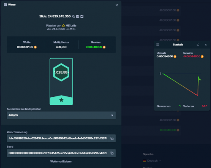Open the Deutsch language dropdown

tap(152, 161)
